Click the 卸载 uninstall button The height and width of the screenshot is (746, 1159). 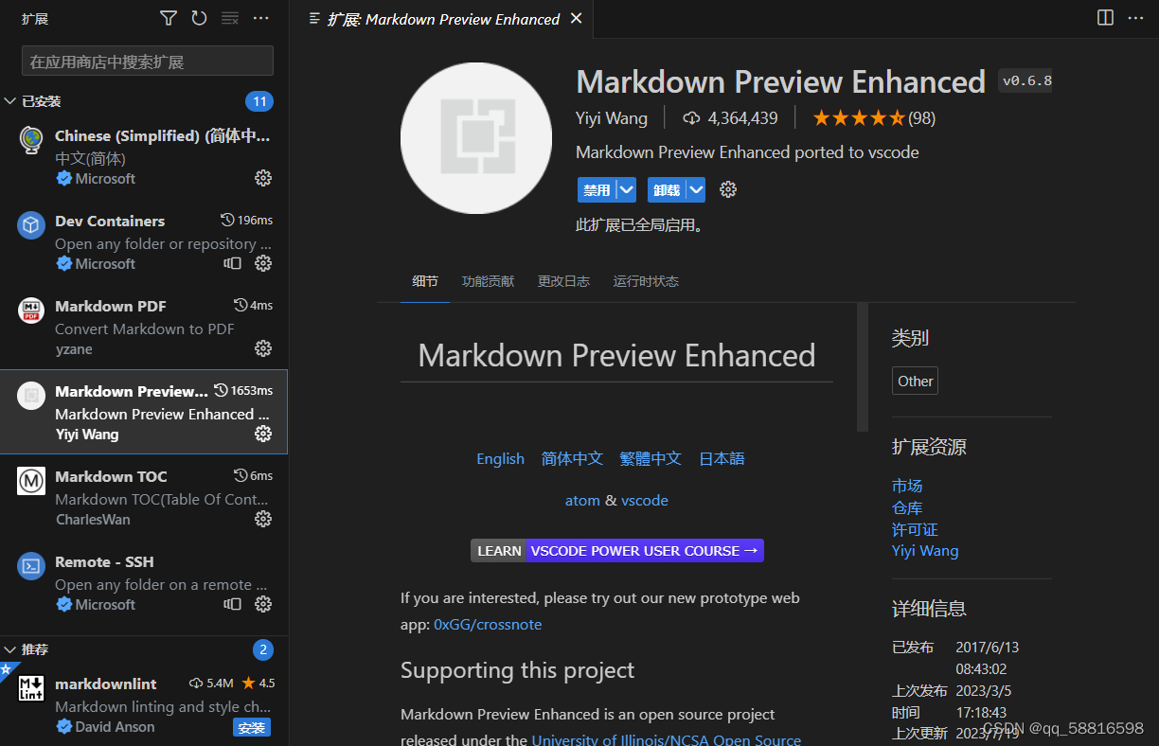[x=667, y=189]
